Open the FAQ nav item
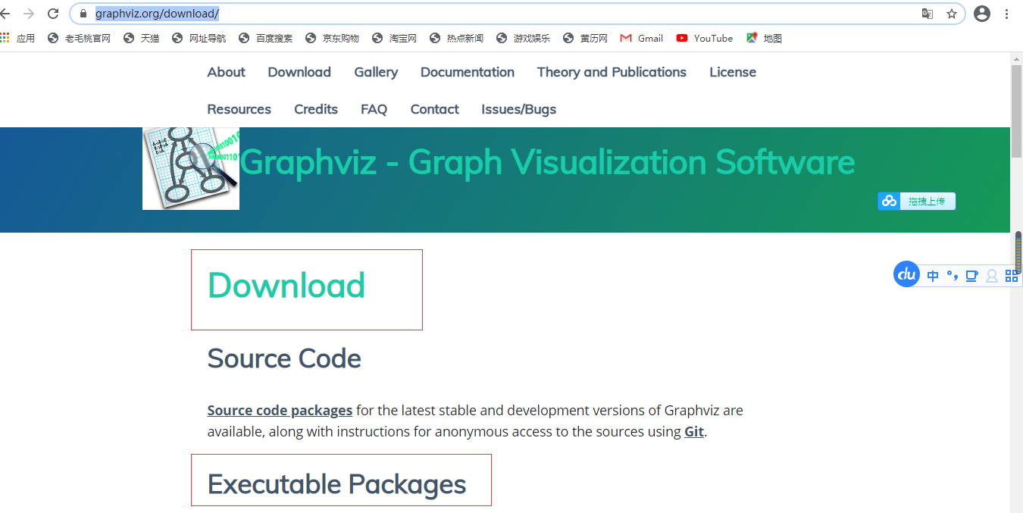Screen dimensions: 1023x513 tap(374, 109)
